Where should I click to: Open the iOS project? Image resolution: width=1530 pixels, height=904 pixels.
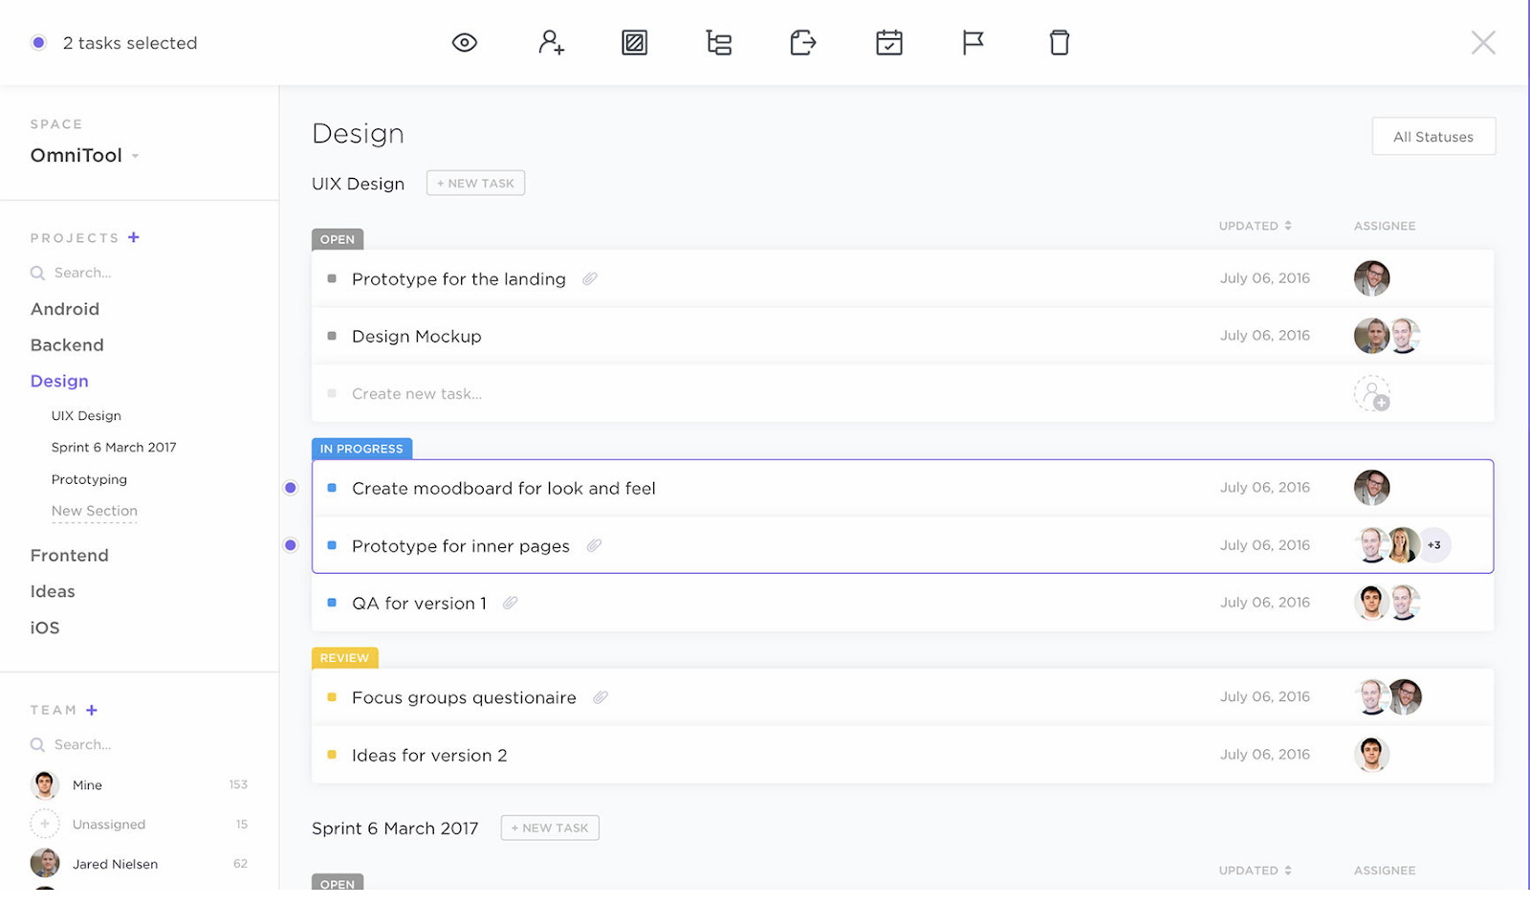(45, 628)
